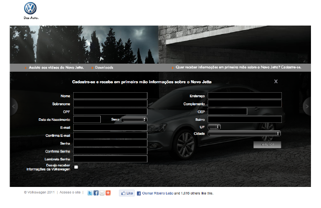Go to next slide arrow

point(307,106)
